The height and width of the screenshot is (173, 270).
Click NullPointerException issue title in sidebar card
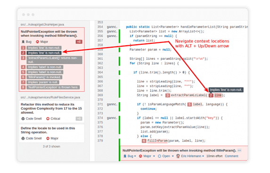coord(49,33)
